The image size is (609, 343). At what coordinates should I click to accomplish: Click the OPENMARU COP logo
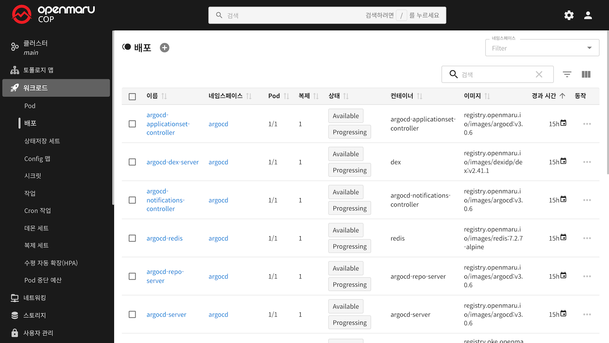point(53,15)
